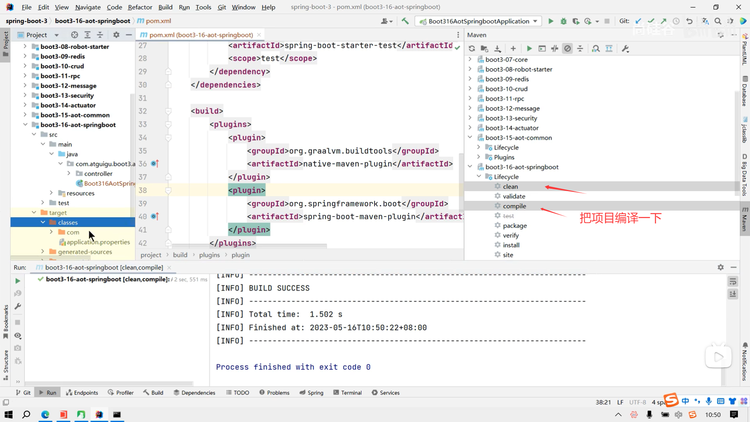Toggle Skip Tests mode in Maven toolbar
The width and height of the screenshot is (750, 422).
tap(567, 48)
